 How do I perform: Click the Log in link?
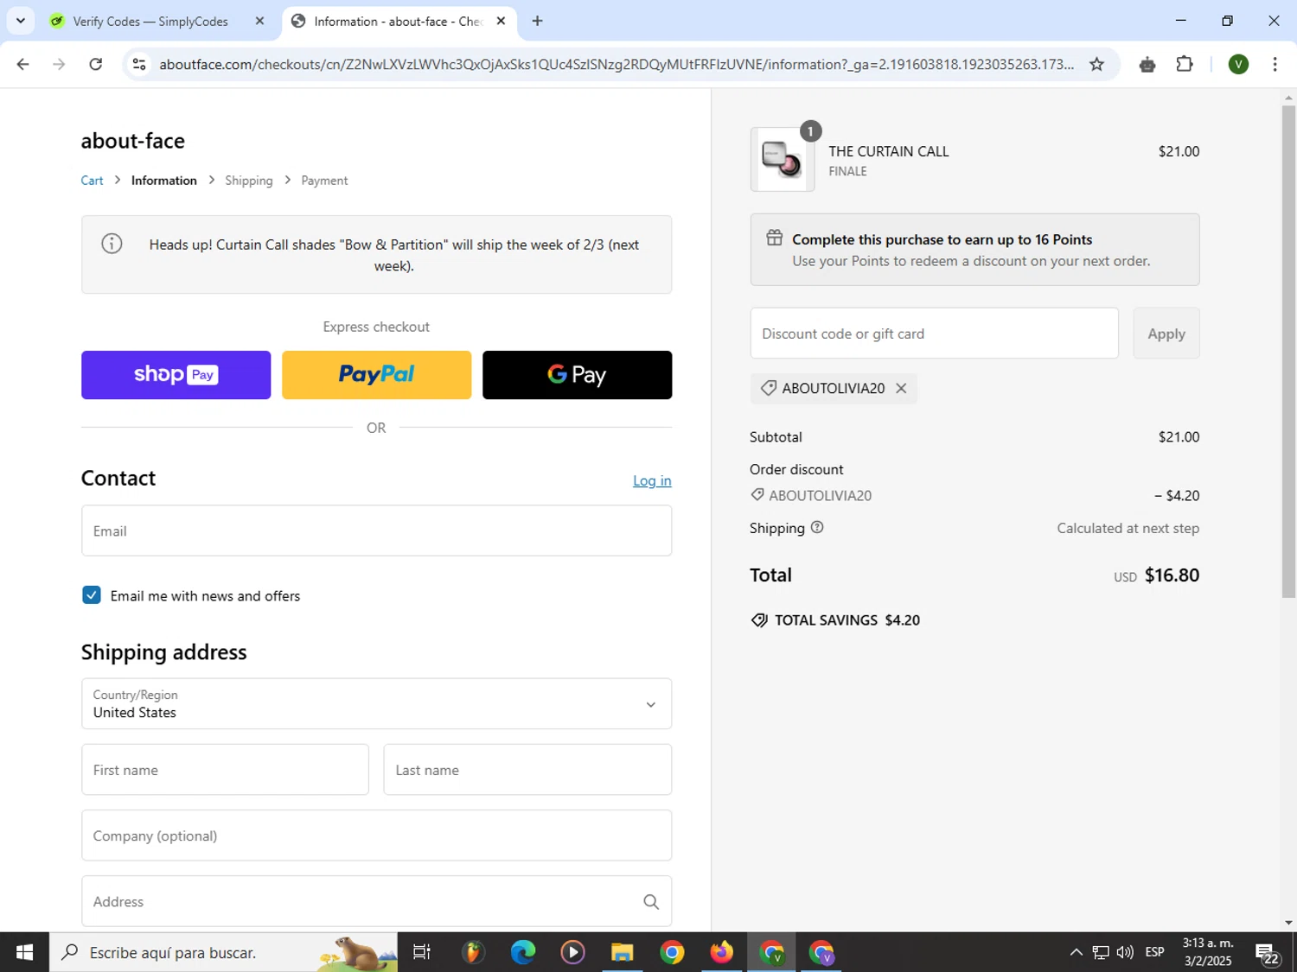[x=652, y=480]
